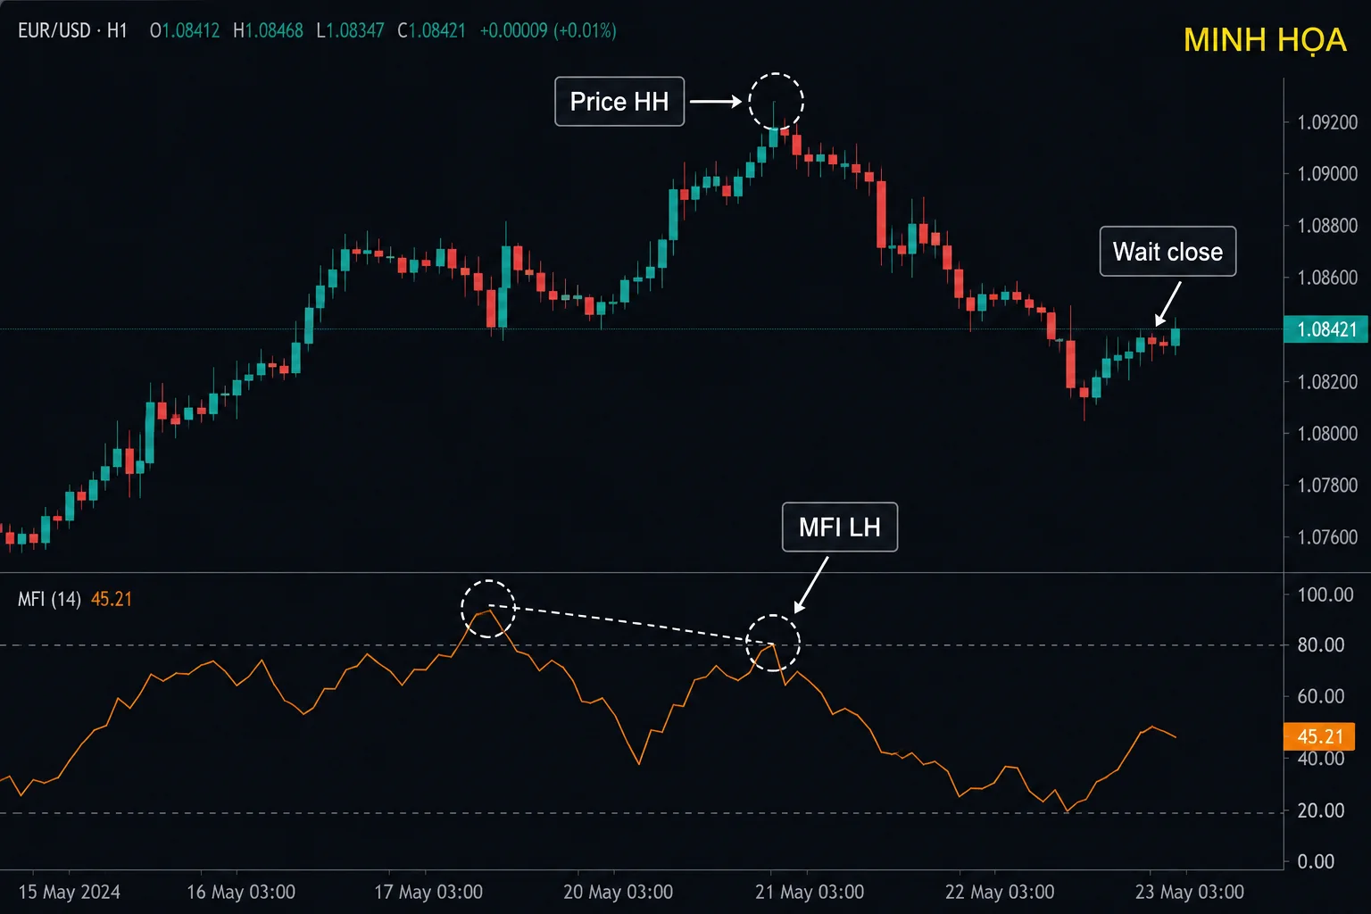Click the 80.00 MFI axis label
The image size is (1371, 914).
[x=1321, y=644]
